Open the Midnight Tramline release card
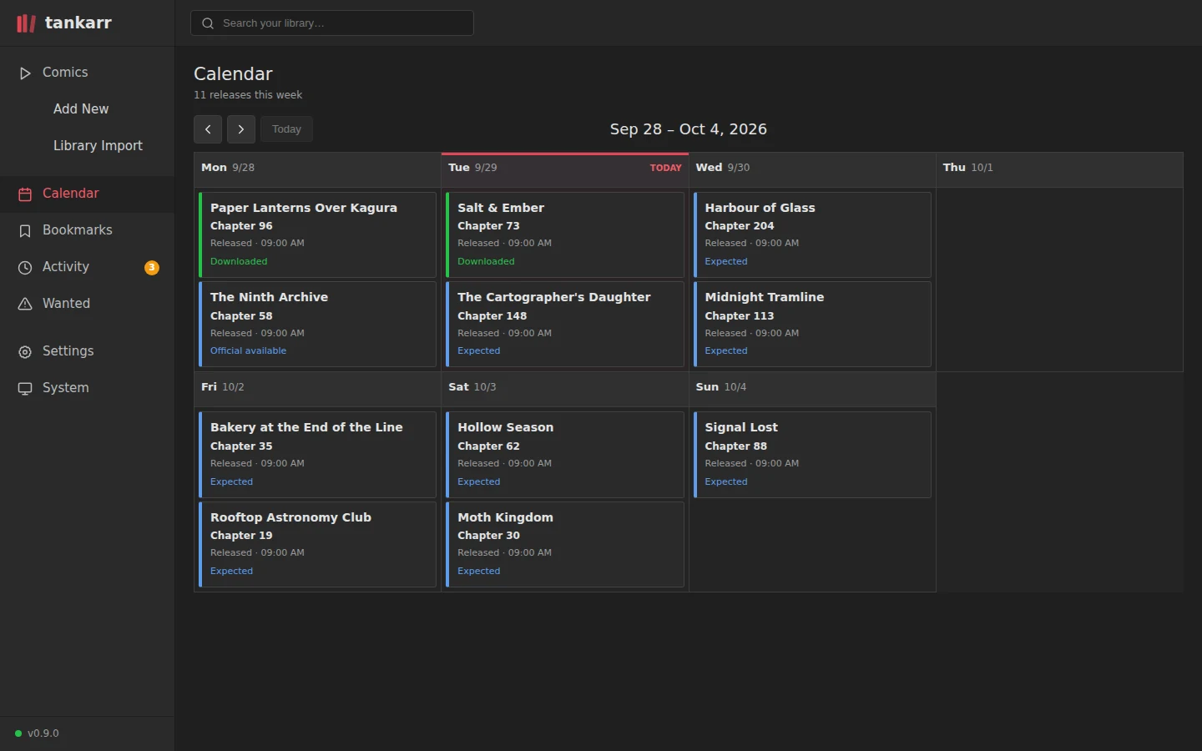This screenshot has height=751, width=1202. click(812, 325)
